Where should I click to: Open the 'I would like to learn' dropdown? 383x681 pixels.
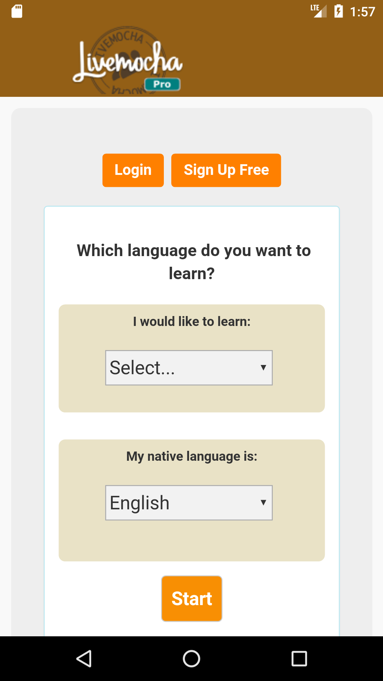tap(189, 367)
